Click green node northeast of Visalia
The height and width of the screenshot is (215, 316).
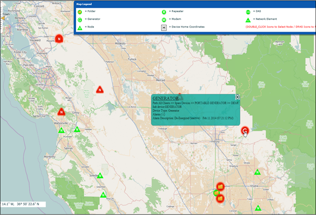click(x=257, y=172)
